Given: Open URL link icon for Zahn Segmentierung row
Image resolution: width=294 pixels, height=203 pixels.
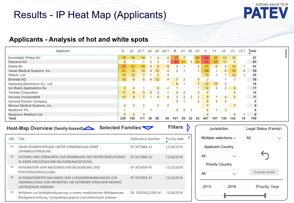Looking at the screenshot, I should click(x=12, y=147).
